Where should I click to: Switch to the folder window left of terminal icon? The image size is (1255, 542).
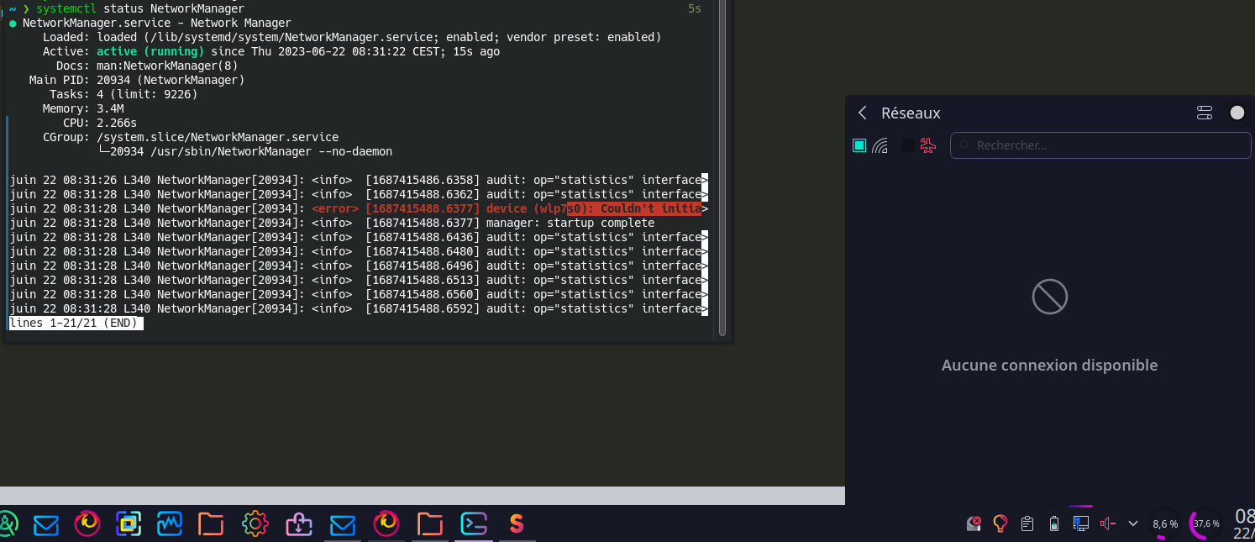click(429, 524)
